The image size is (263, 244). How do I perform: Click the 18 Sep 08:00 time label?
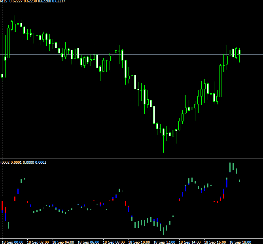pos(114,242)
